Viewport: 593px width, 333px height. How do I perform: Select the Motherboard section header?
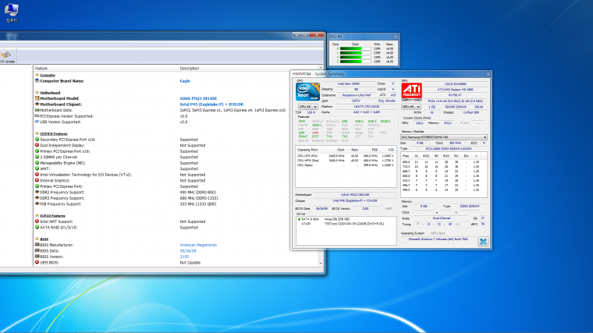click(x=50, y=93)
